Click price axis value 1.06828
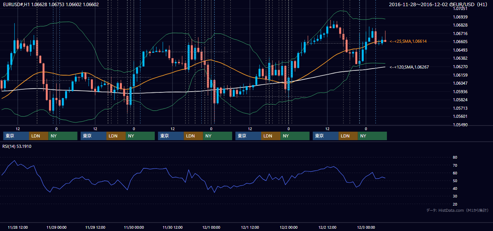Screen dimensions: 493x231 point(460,25)
